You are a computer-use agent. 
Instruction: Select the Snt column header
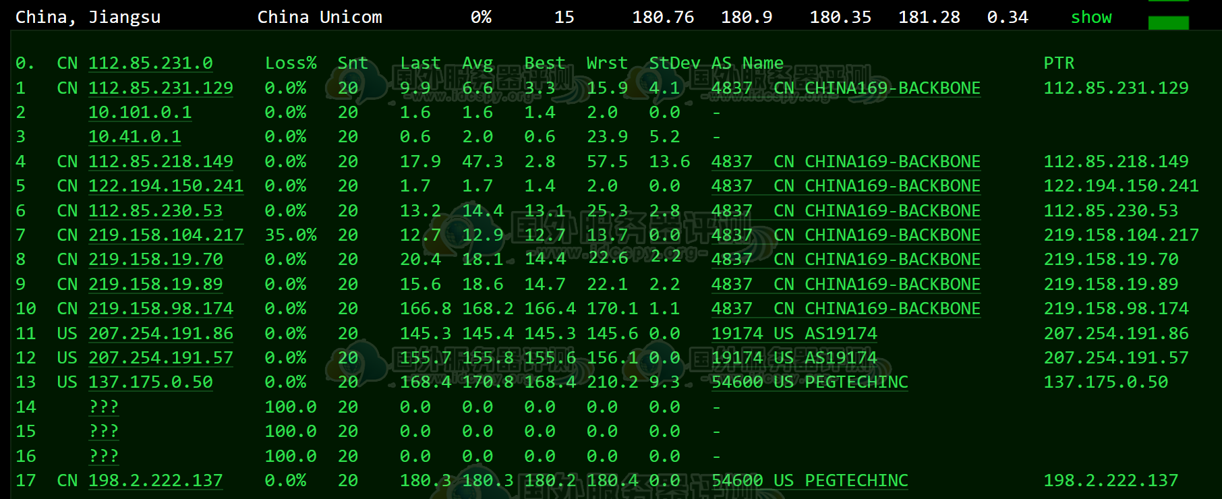353,63
